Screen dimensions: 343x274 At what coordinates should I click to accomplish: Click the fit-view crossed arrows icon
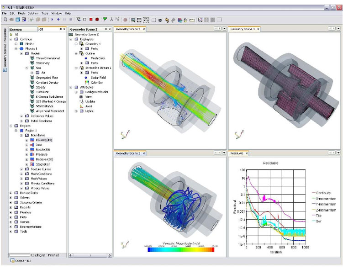click(x=146, y=20)
